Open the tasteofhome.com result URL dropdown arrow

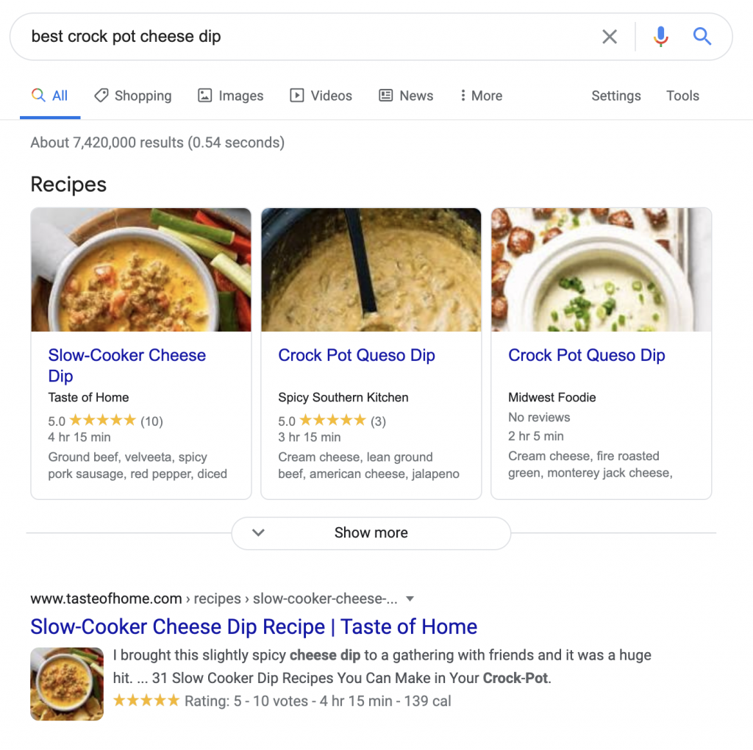point(410,599)
